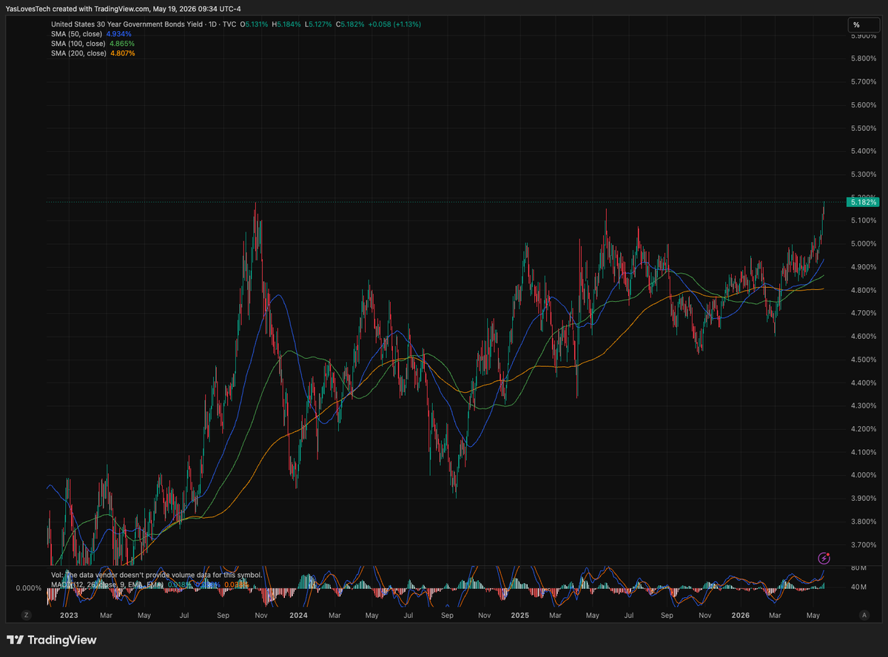Click the blue 4.934% SMA value
Viewport: 888px width, 657px height.
119,34
